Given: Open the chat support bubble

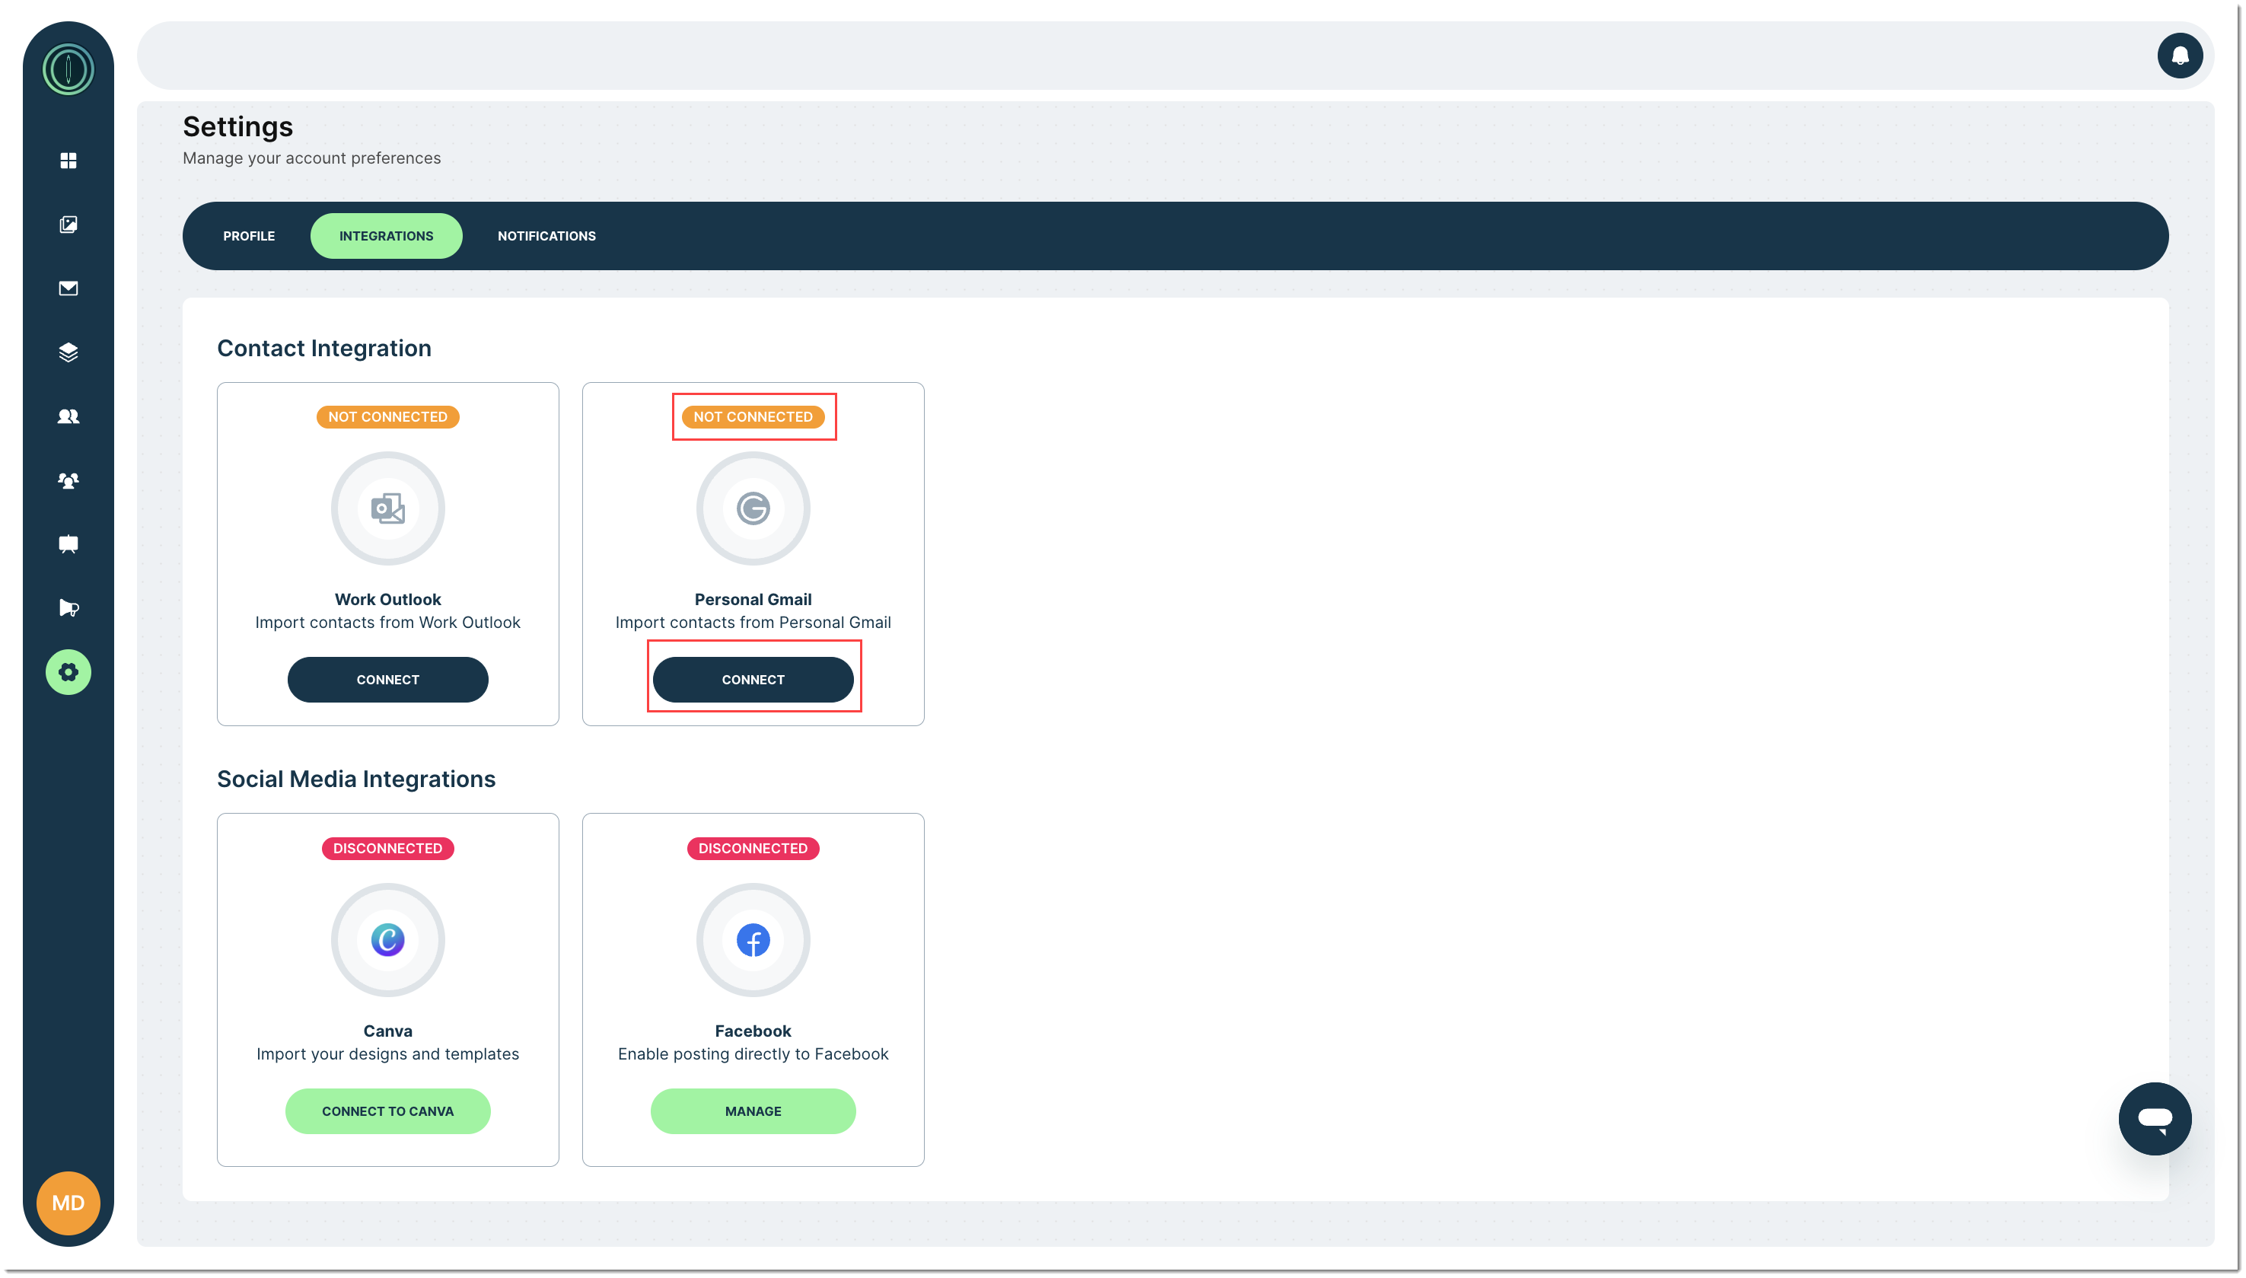Looking at the screenshot, I should coord(2154,1118).
